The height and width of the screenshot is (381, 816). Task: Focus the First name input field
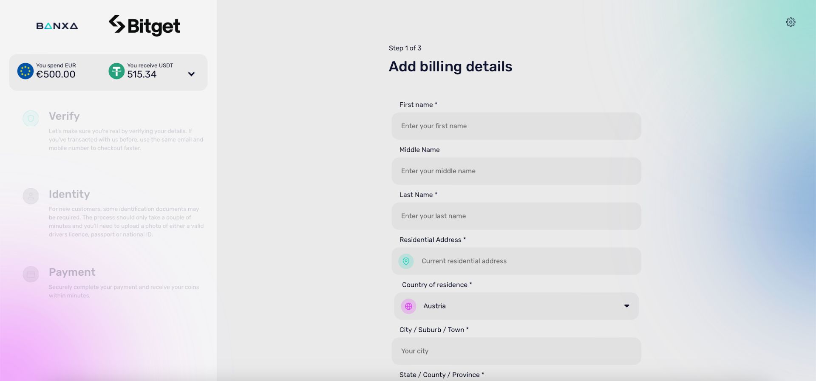(516, 126)
